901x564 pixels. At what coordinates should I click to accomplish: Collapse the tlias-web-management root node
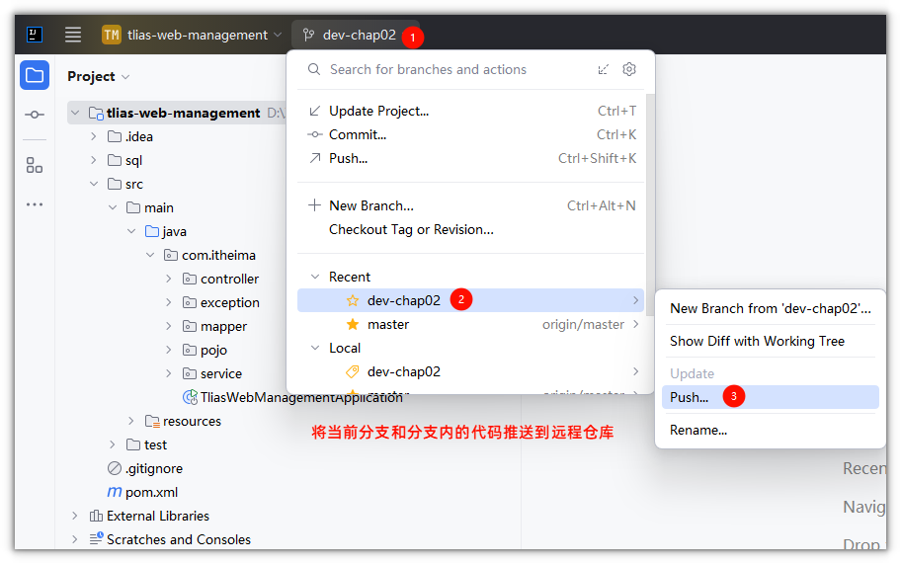pyautogui.click(x=75, y=113)
